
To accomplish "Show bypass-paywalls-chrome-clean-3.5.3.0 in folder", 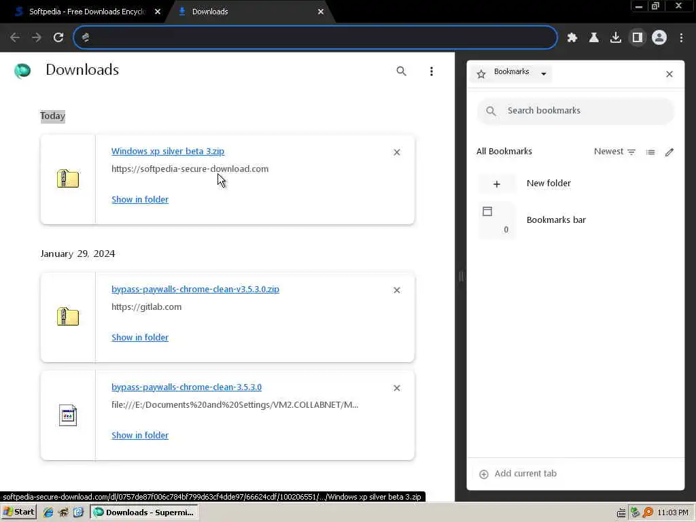I will pos(140,436).
